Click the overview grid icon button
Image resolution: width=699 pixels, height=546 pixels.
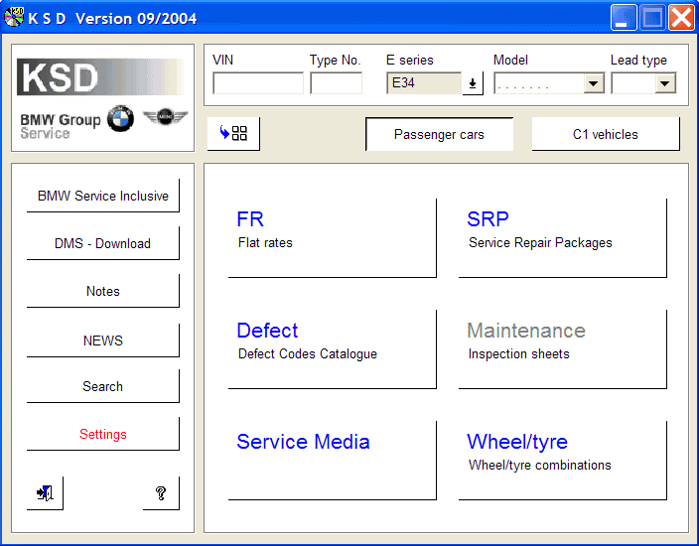[233, 134]
